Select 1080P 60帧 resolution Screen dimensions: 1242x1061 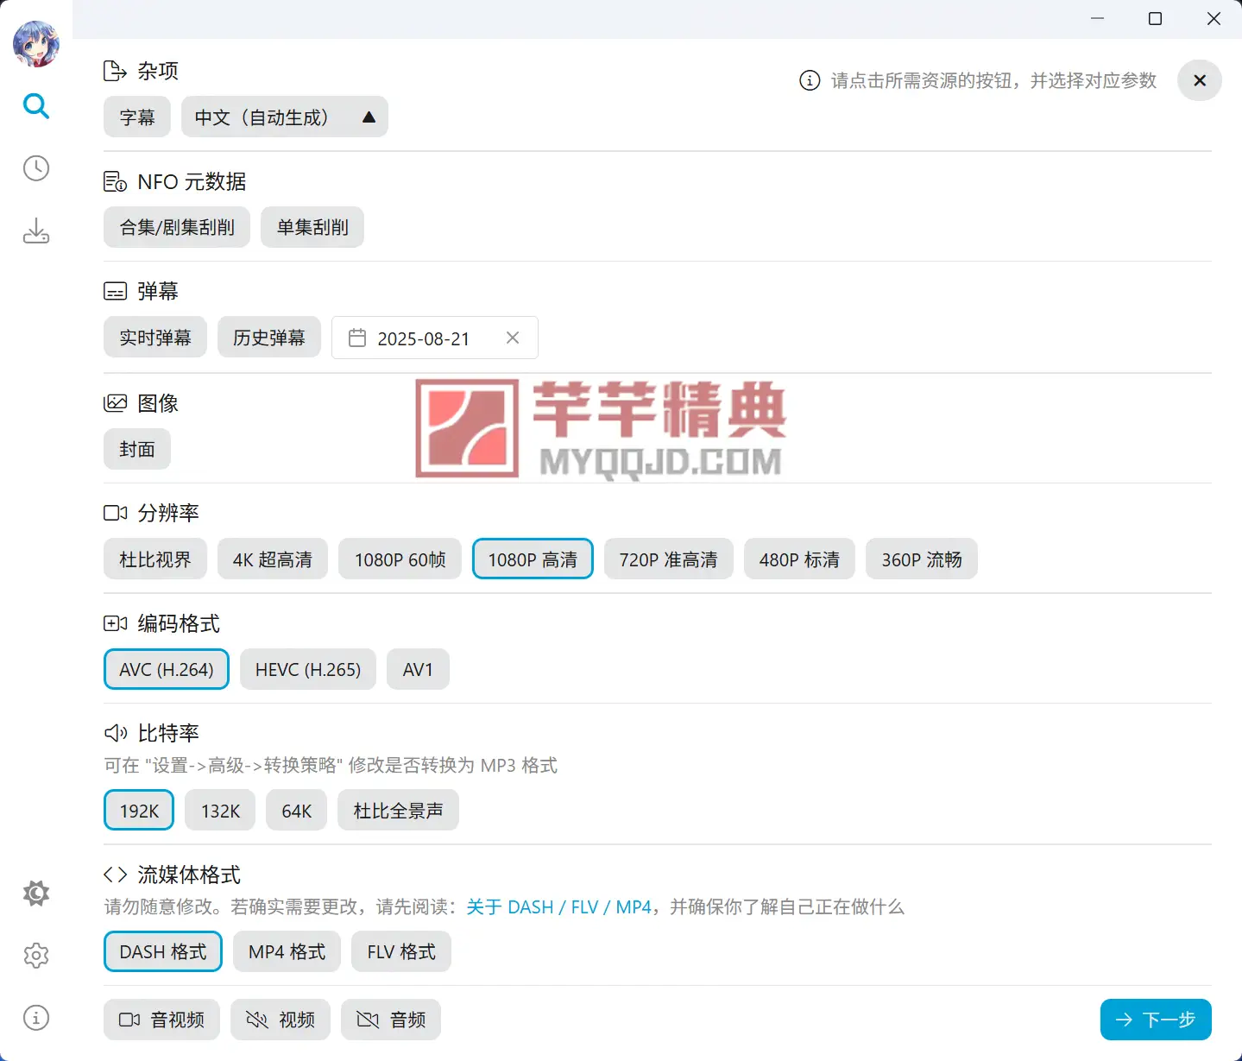(400, 559)
